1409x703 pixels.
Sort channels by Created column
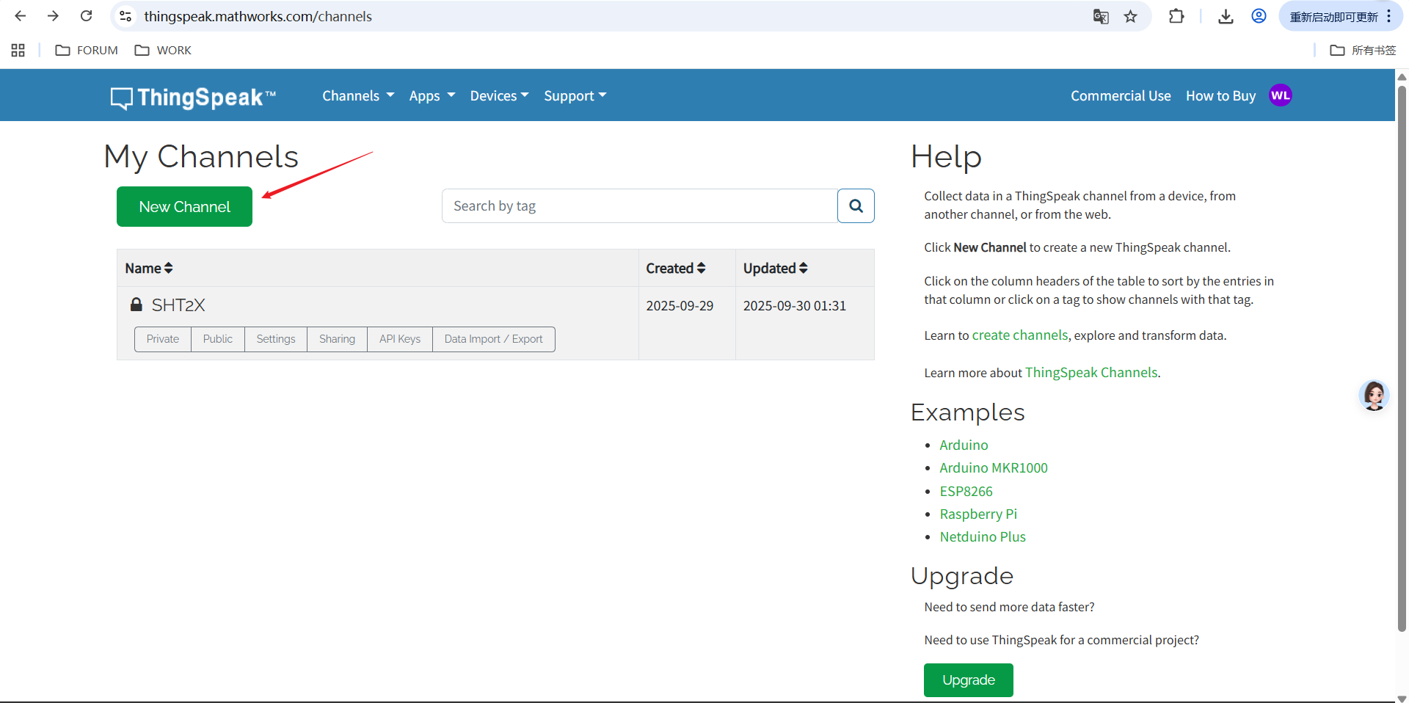676,269
